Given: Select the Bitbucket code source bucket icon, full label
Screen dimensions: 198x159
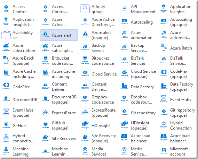Looking at the screenshot, I should (x=85, y=60).
